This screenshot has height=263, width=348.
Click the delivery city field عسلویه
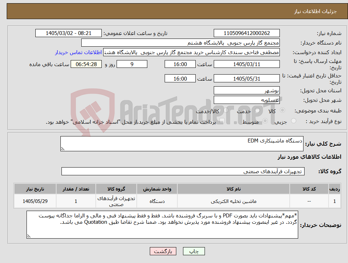click(x=247, y=100)
